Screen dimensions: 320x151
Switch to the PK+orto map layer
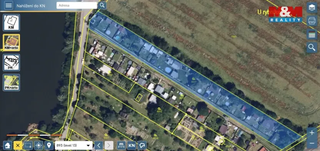[11, 82]
